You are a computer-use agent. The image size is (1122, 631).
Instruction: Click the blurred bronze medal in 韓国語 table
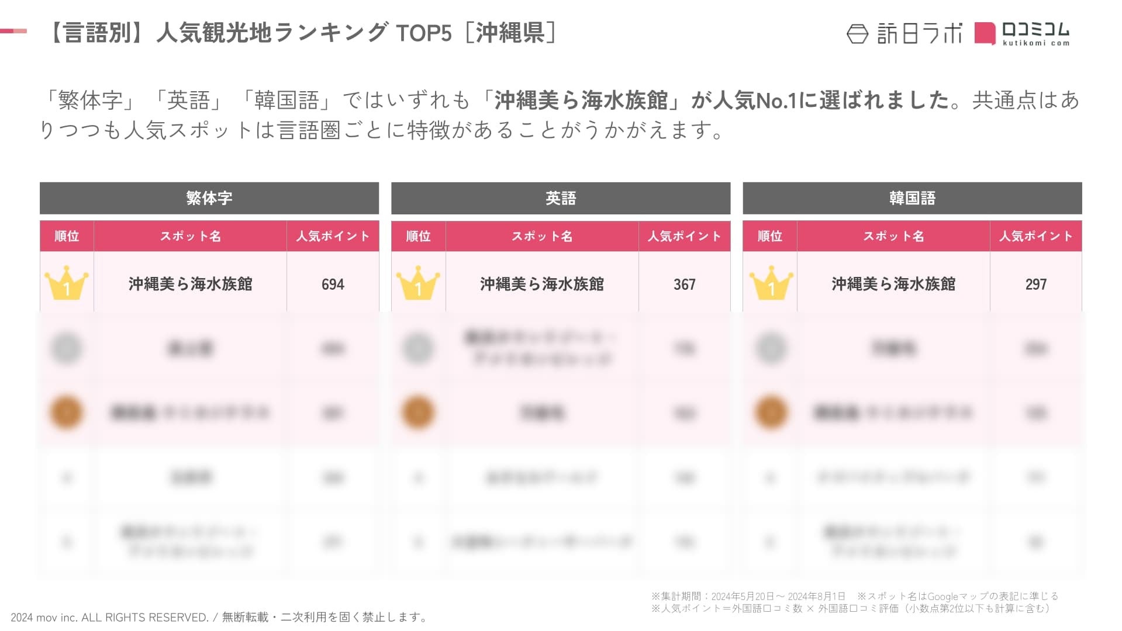tap(771, 412)
